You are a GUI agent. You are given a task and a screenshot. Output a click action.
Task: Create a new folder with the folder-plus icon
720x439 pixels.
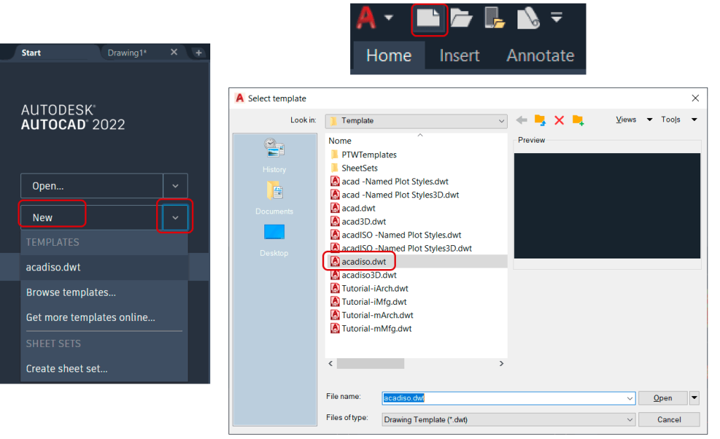(x=578, y=119)
